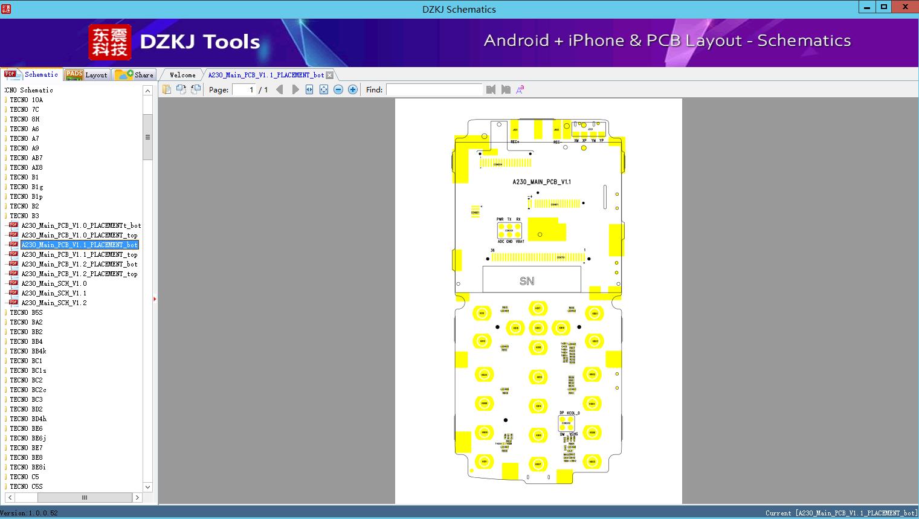Expand the TECNO BC2c folder
The image size is (919, 519).
pos(28,390)
